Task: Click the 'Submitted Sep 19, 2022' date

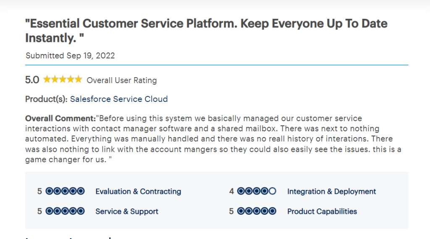Action: [70, 56]
